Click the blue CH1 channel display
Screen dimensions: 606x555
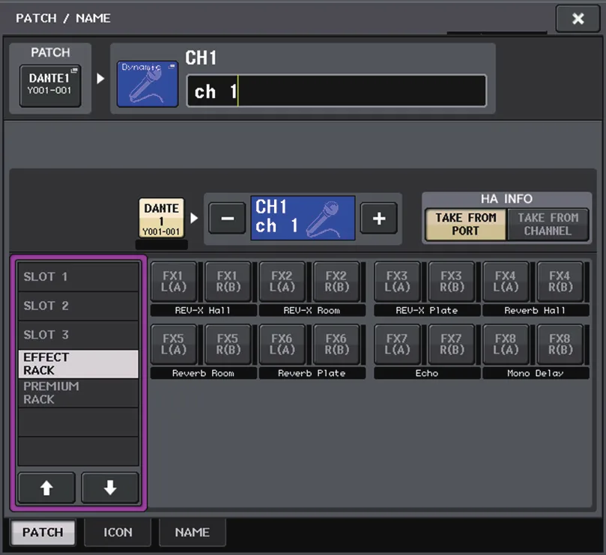point(303,218)
